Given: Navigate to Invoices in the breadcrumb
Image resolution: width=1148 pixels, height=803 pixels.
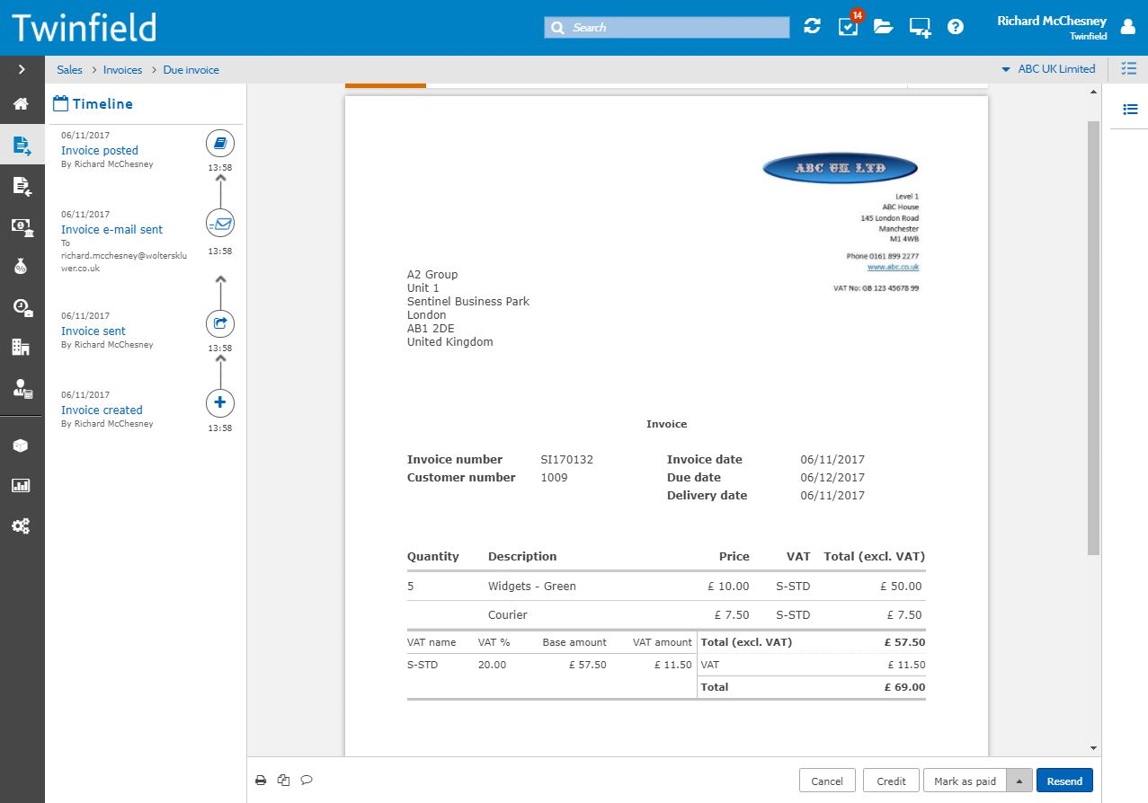Looking at the screenshot, I should click(122, 70).
